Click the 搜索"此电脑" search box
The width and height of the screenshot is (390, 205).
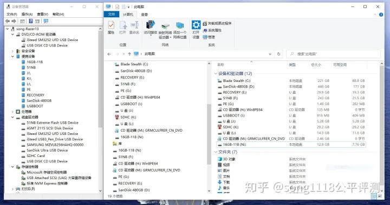pyautogui.click(x=333, y=54)
